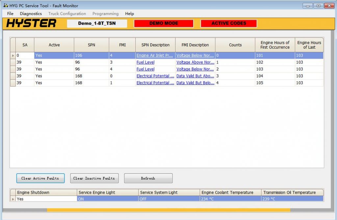The image size is (337, 220).
Task: Click the Service Engine Light column header
Action: [108, 192]
